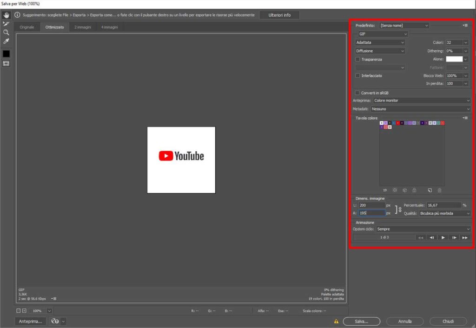Create a new color in the color table
This screenshot has width=476, height=328.
pos(430,190)
